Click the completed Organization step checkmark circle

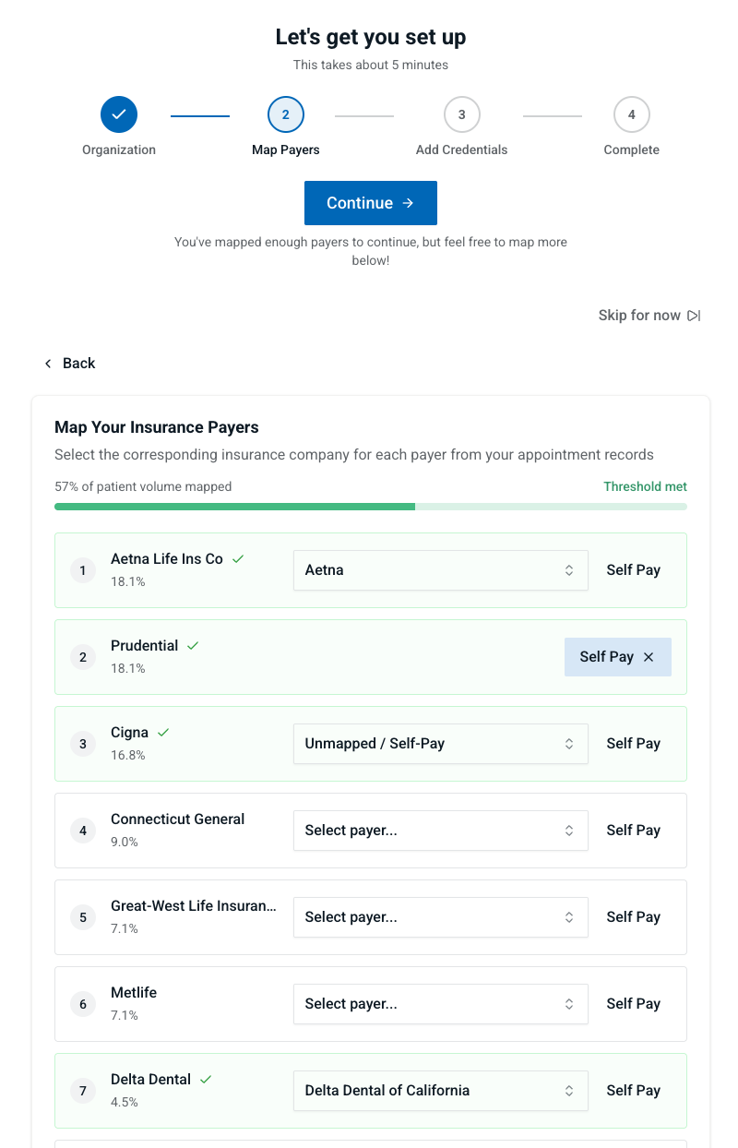119,114
